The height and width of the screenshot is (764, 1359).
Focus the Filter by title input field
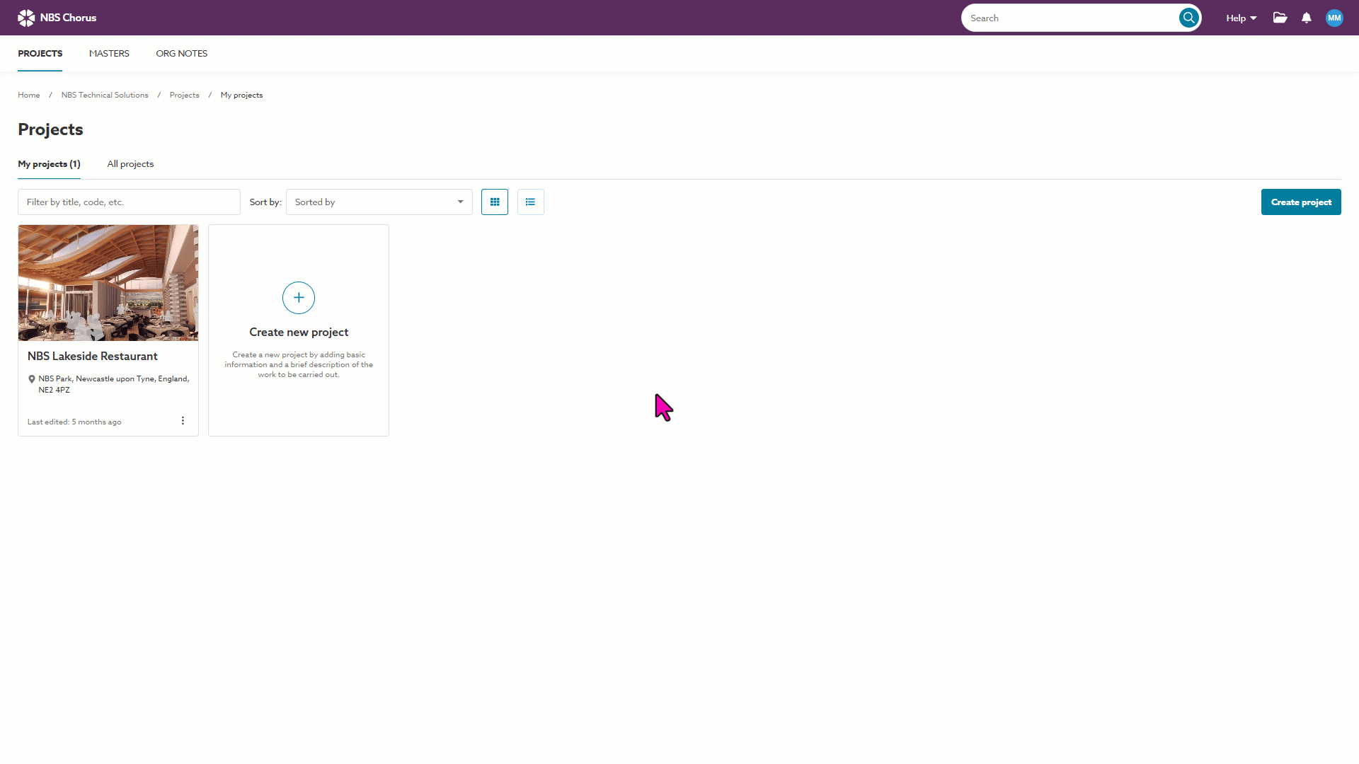point(129,202)
